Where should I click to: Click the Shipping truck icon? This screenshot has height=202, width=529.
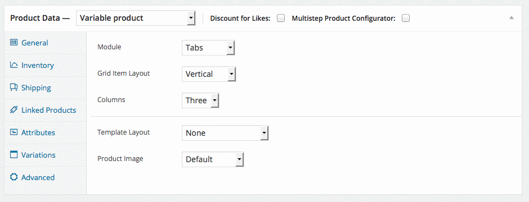14,88
